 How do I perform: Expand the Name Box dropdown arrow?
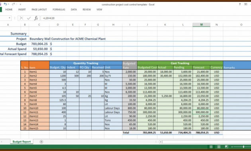click(10, 18)
